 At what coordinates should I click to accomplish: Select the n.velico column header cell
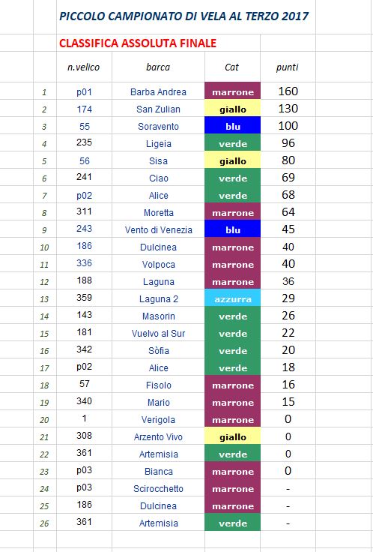click(x=84, y=67)
